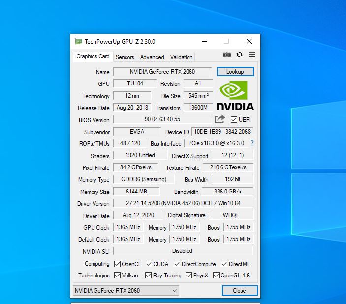Close the GPU-Z window with X

pyautogui.click(x=249, y=42)
